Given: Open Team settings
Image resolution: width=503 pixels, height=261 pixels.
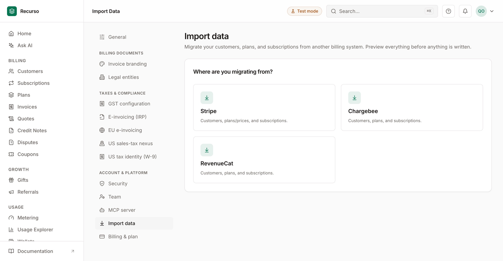Looking at the screenshot, I should pyautogui.click(x=134, y=197).
